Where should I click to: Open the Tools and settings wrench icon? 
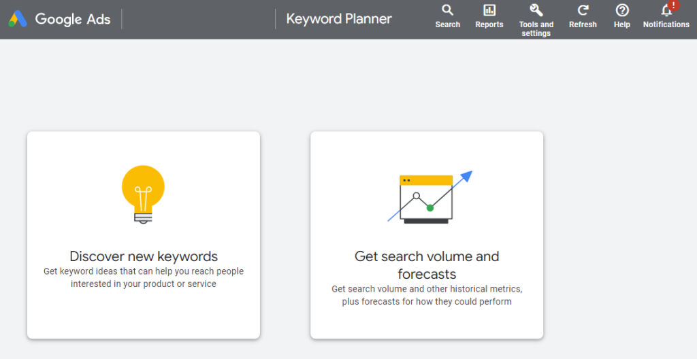click(536, 10)
